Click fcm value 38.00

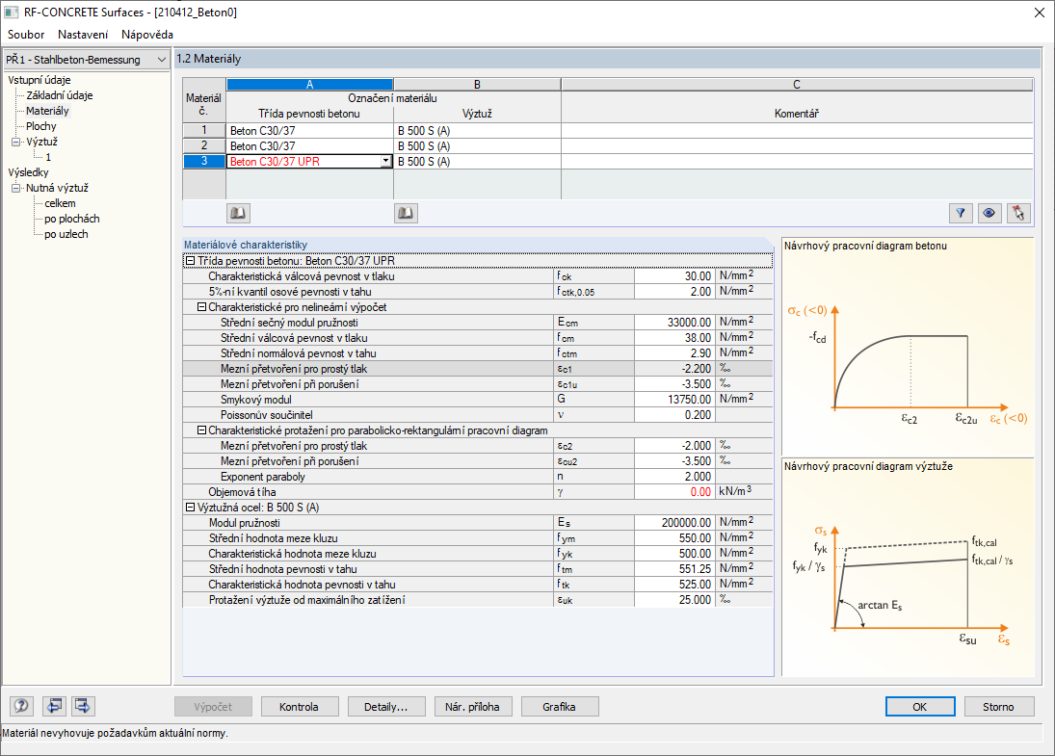click(674, 338)
